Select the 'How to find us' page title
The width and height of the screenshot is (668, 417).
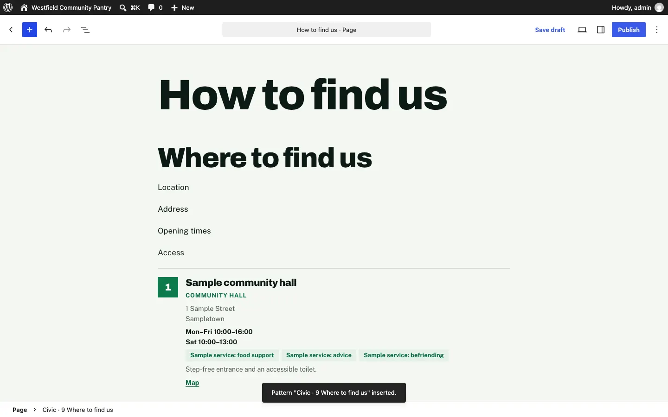(x=303, y=95)
